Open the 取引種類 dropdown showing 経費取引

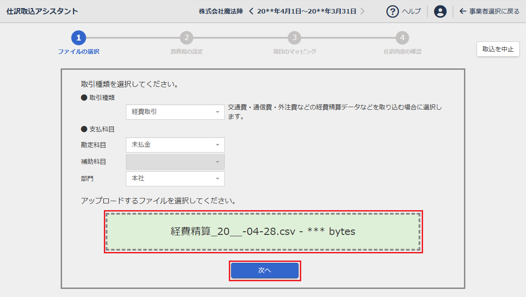click(175, 112)
